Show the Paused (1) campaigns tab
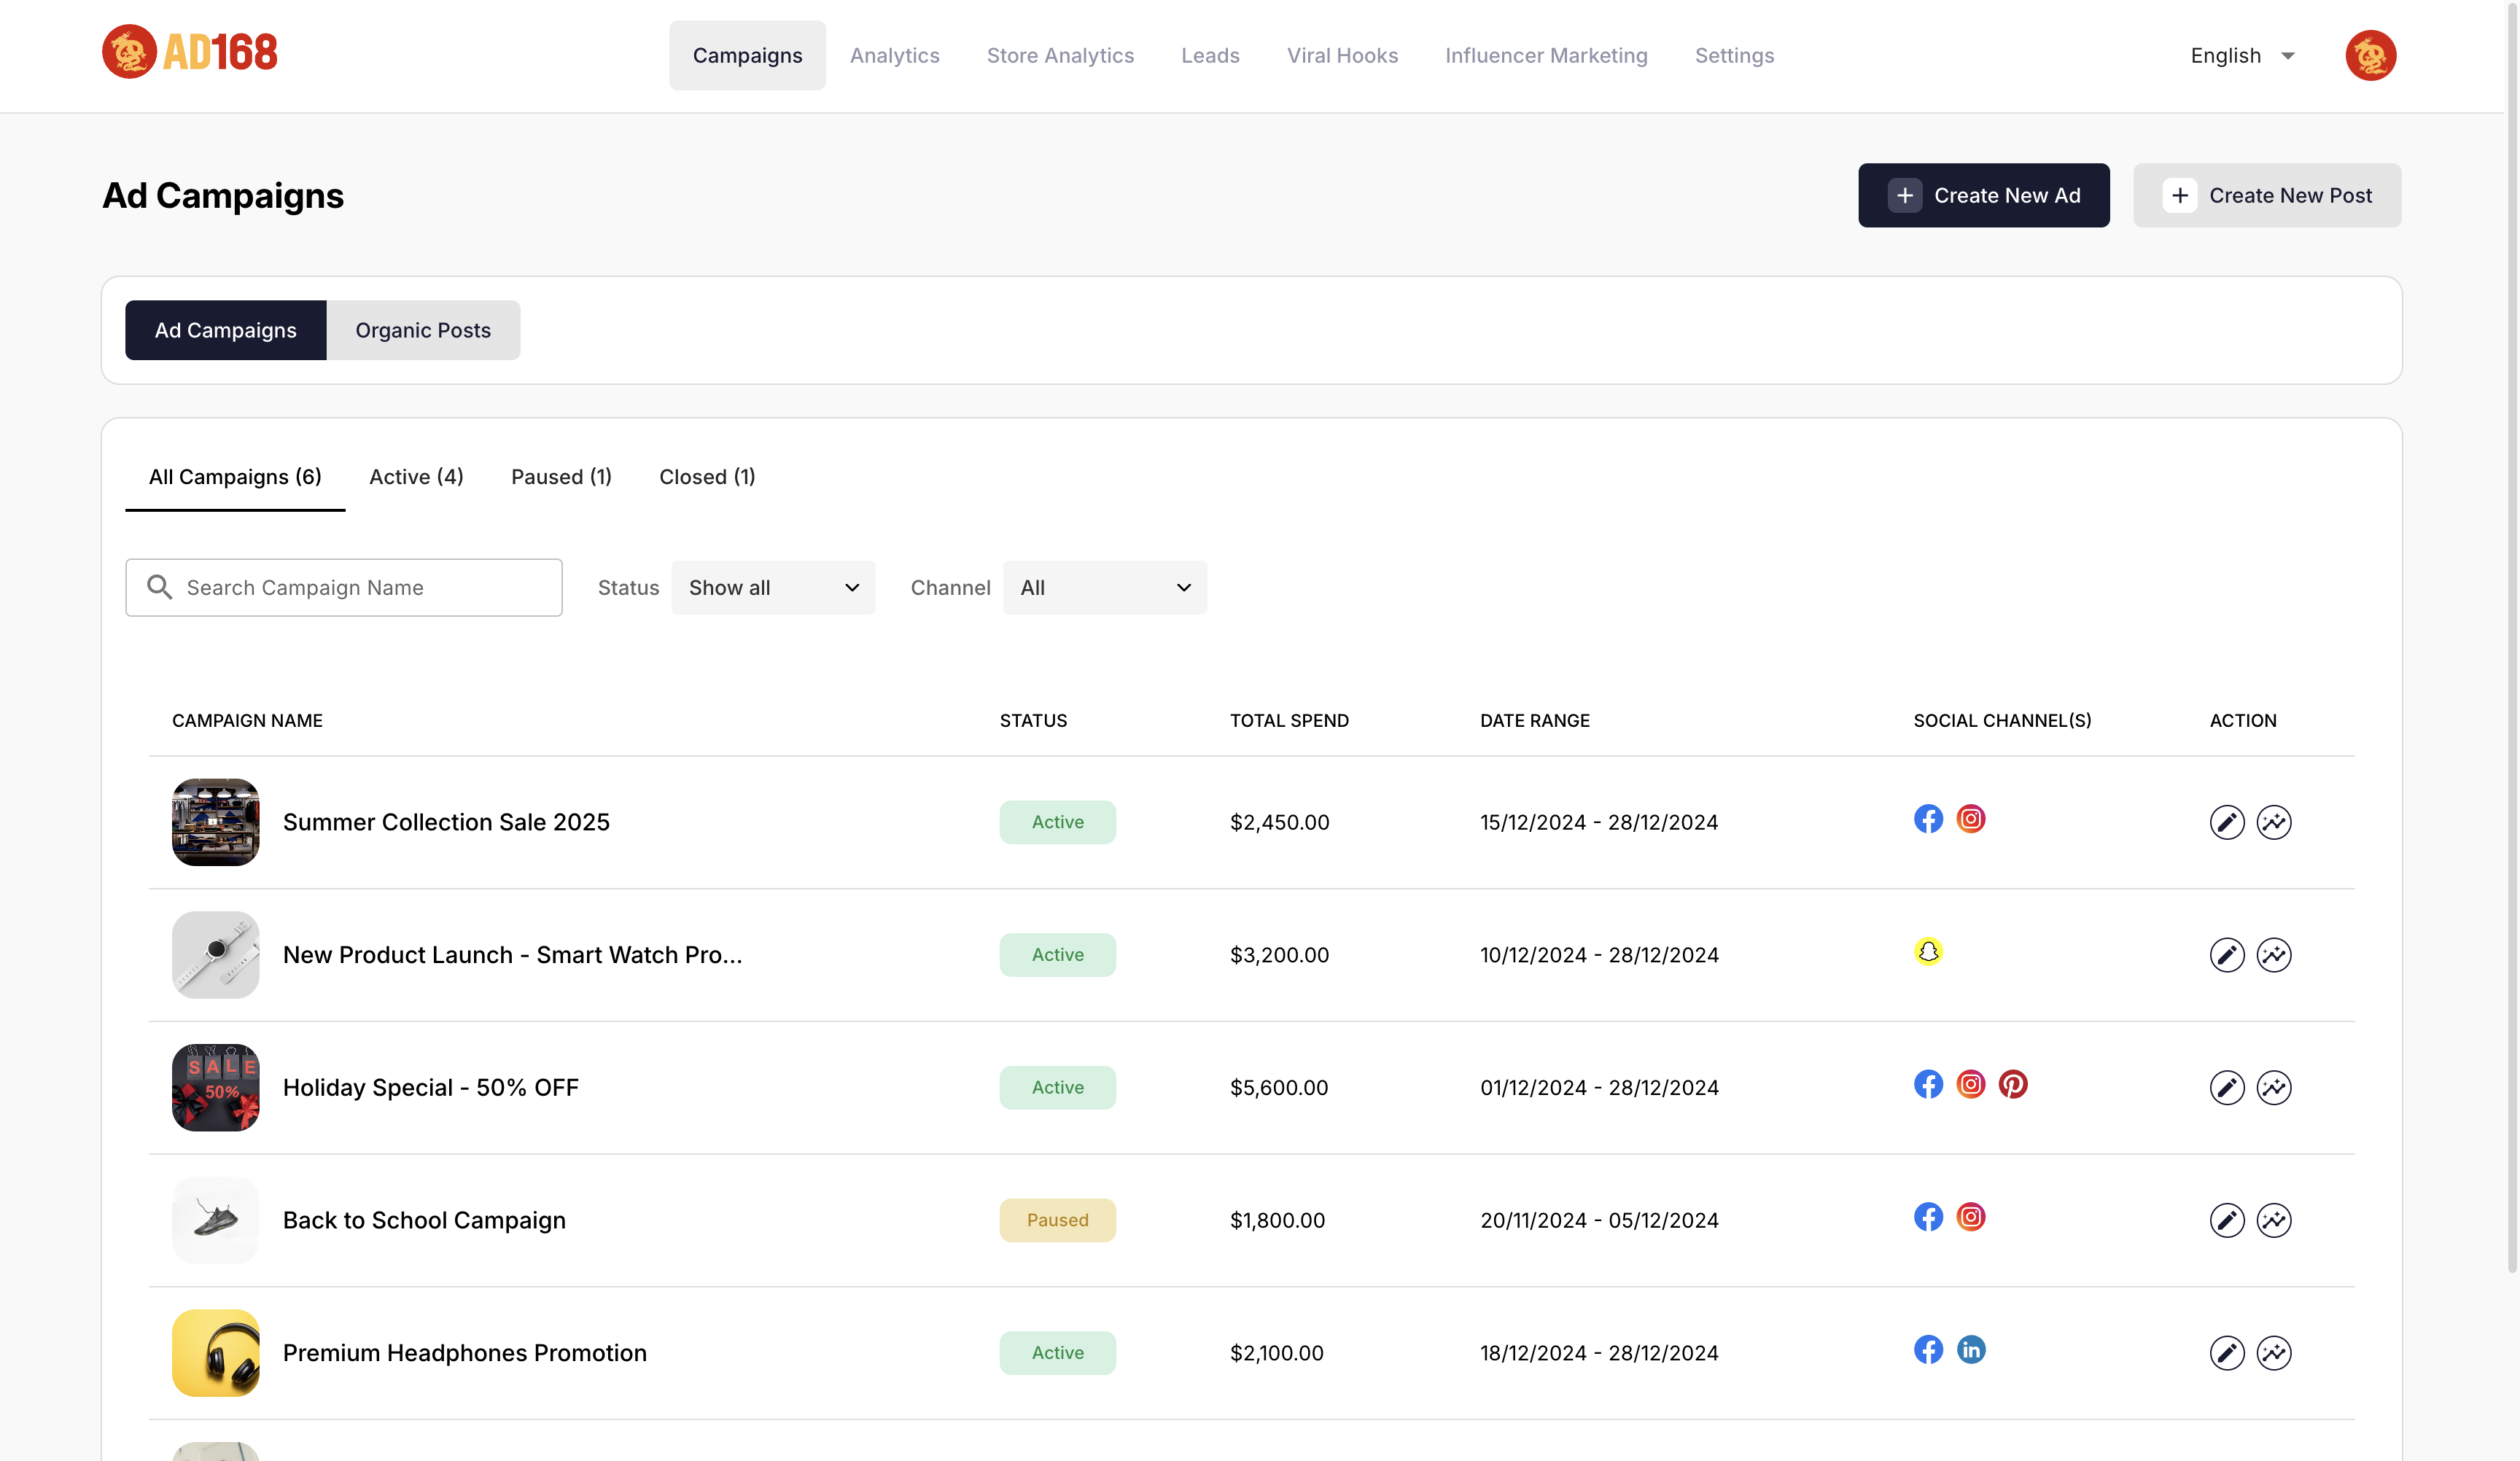 click(x=561, y=477)
